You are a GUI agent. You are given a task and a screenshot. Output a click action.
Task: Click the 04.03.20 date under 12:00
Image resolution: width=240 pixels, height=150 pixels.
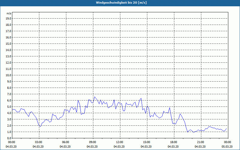pyautogui.click(x=119, y=147)
